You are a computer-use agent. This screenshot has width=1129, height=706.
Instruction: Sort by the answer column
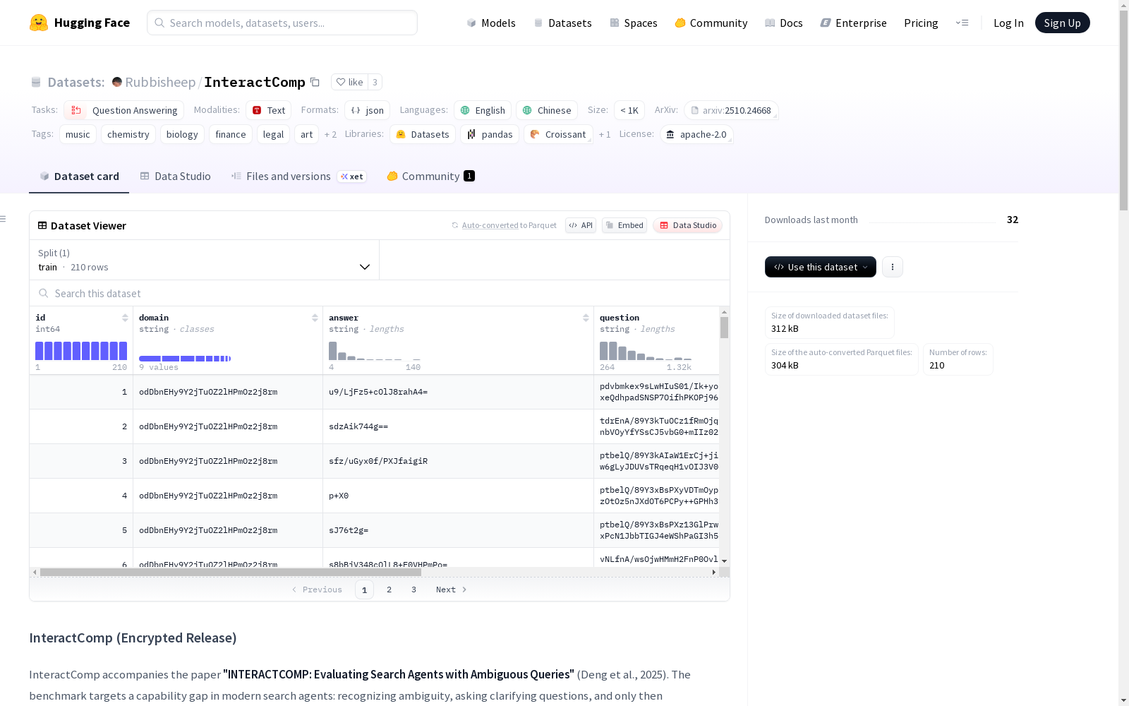(x=586, y=318)
